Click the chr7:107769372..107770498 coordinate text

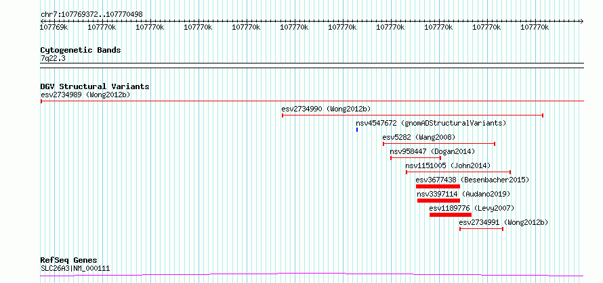click(91, 15)
